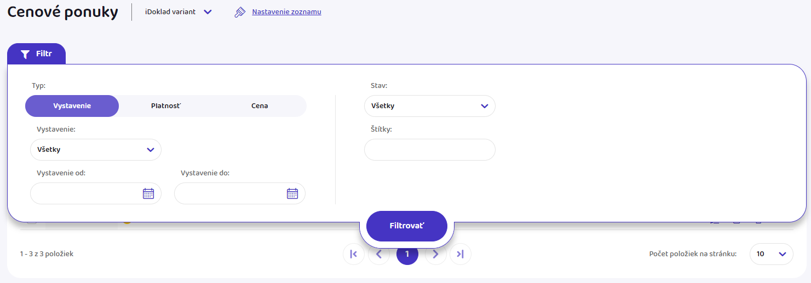
Task: Go to first page of results
Action: pos(353,254)
